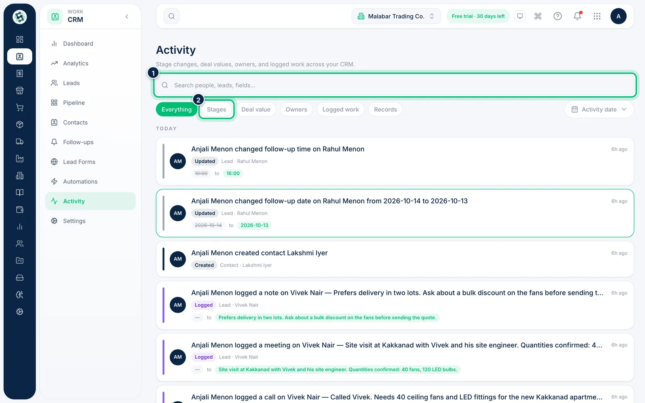Image resolution: width=645 pixels, height=403 pixels.
Task: Select the Owners filter tab
Action: click(296, 110)
